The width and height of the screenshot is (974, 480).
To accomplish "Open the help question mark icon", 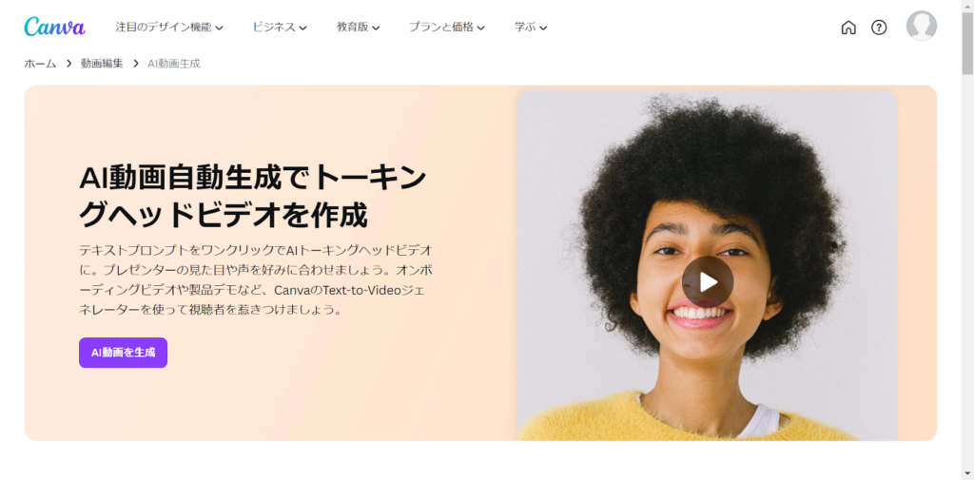I will [x=879, y=28].
